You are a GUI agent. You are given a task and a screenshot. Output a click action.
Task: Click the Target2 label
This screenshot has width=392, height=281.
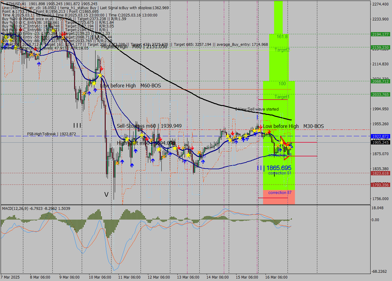281,50
